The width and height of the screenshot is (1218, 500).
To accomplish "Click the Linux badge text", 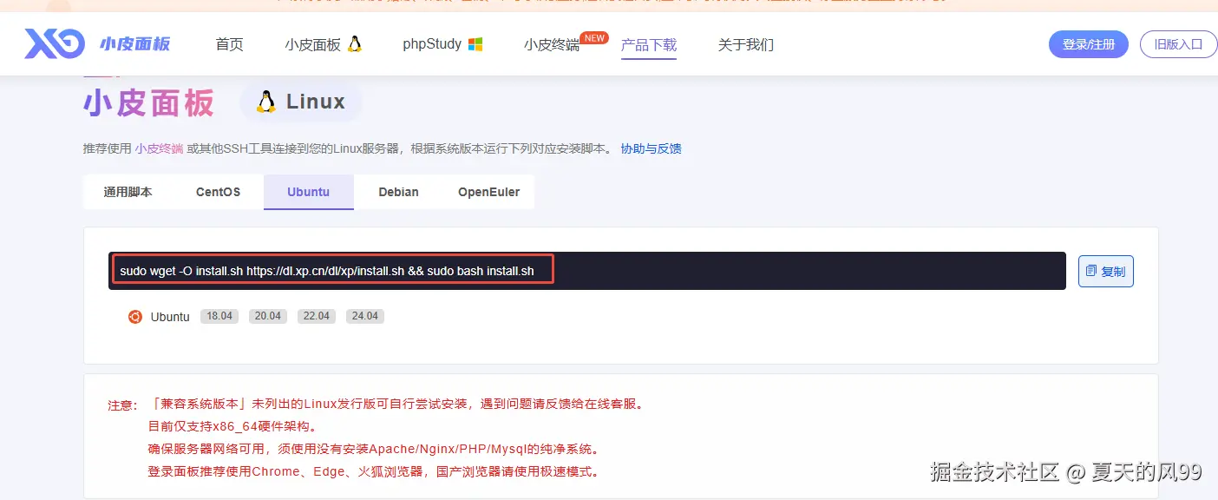I will (x=316, y=102).
